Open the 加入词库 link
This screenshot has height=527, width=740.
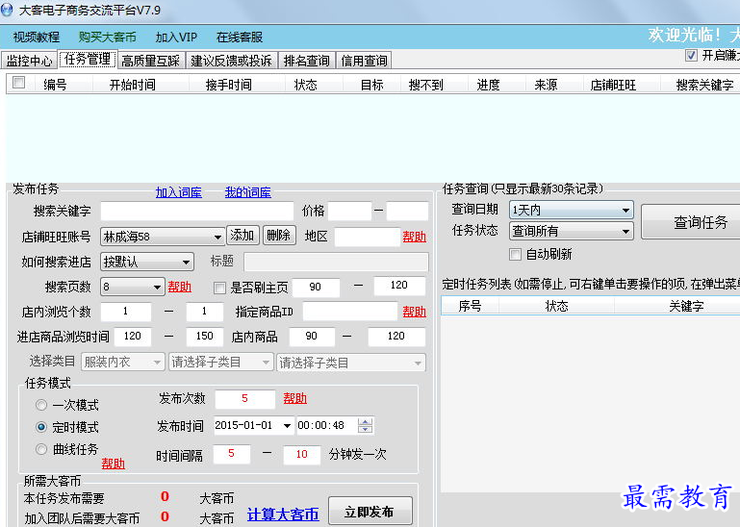(178, 192)
